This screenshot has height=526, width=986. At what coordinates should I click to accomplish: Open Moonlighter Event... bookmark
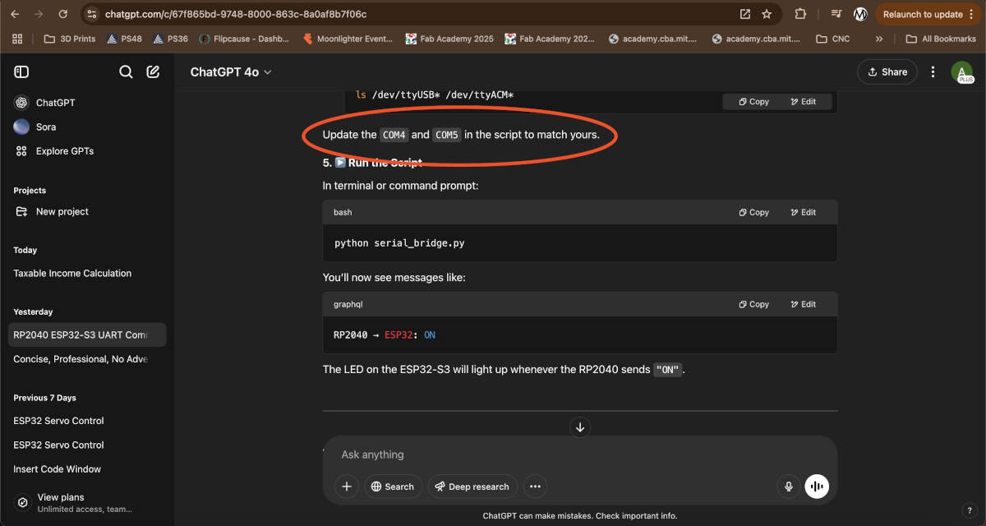348,39
